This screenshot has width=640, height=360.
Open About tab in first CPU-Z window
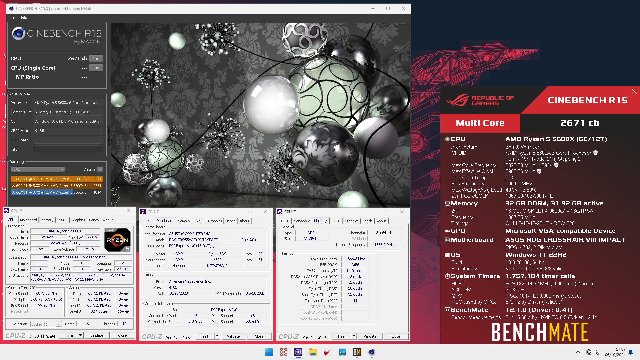pos(108,220)
